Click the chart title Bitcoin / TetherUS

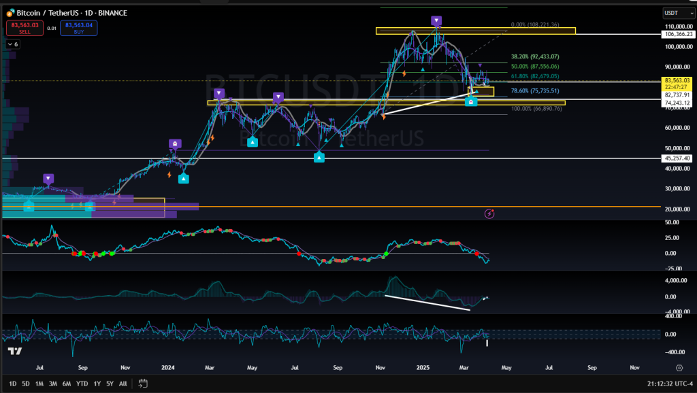pos(72,13)
